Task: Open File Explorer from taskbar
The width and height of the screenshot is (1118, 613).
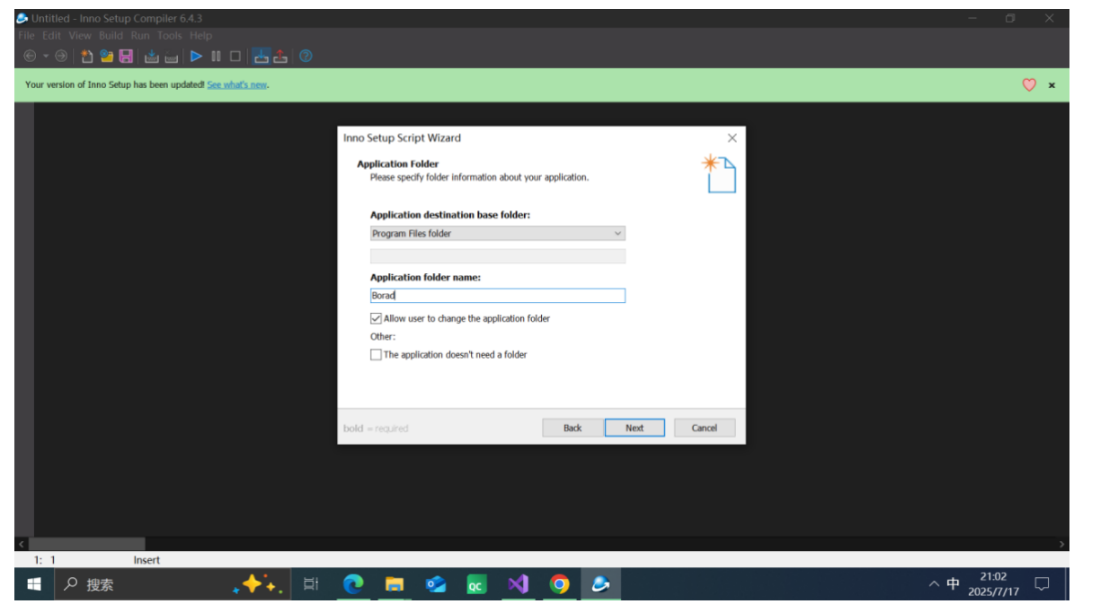Action: (x=394, y=584)
